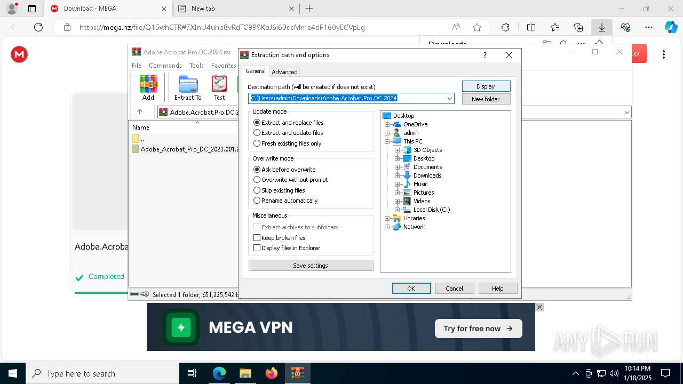Click the File Explorer taskbar icon

coord(245,373)
